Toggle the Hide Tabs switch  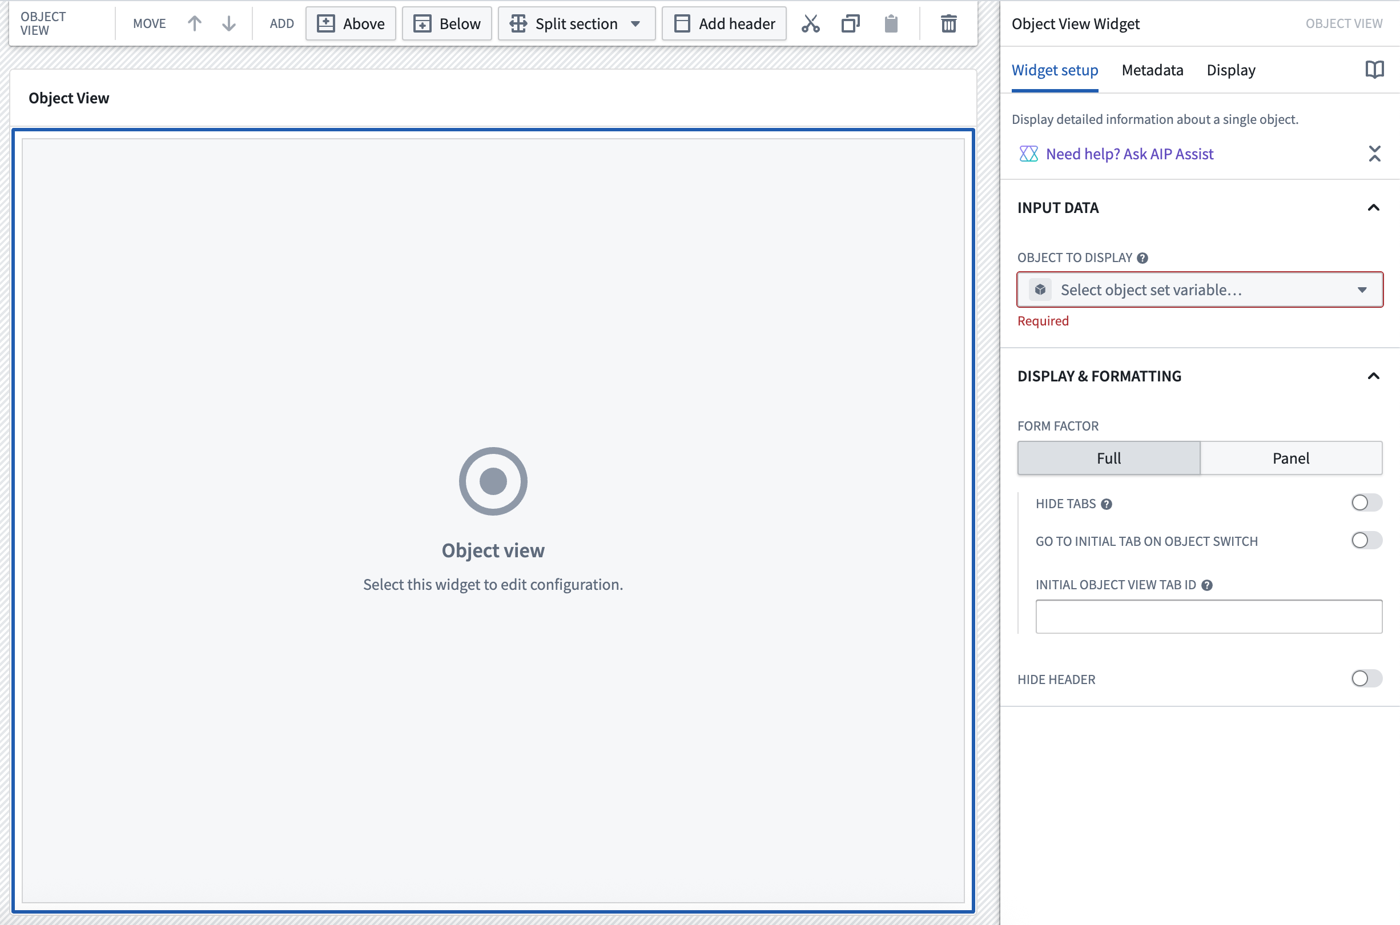[1366, 502]
